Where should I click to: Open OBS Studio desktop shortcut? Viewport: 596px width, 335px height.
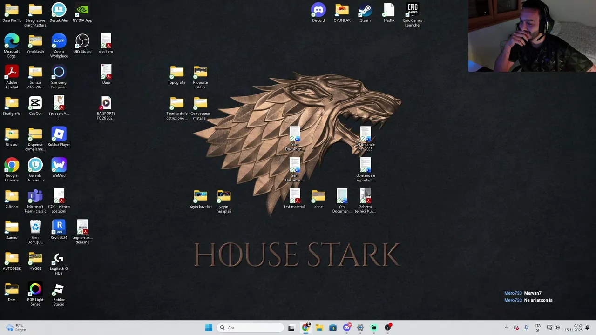[x=82, y=44]
